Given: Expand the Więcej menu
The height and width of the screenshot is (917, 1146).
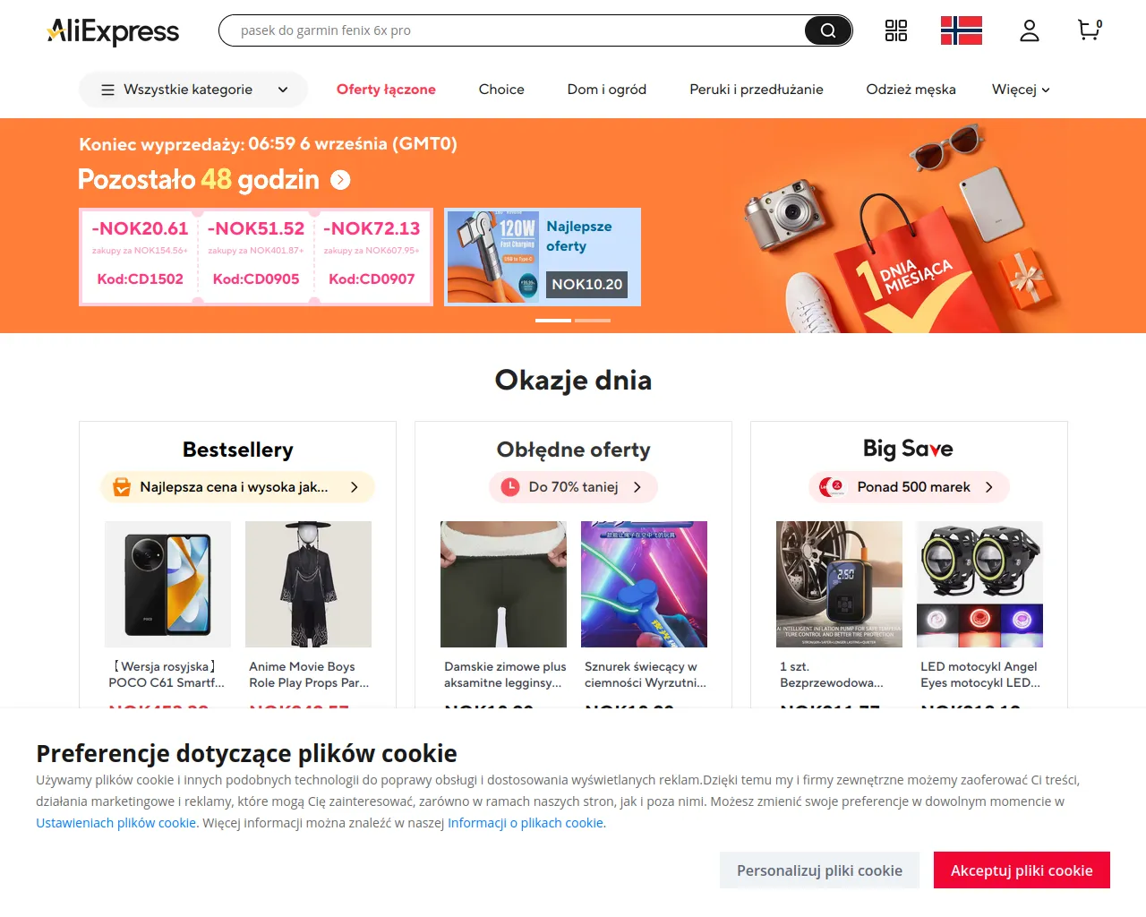Looking at the screenshot, I should pos(1021,90).
